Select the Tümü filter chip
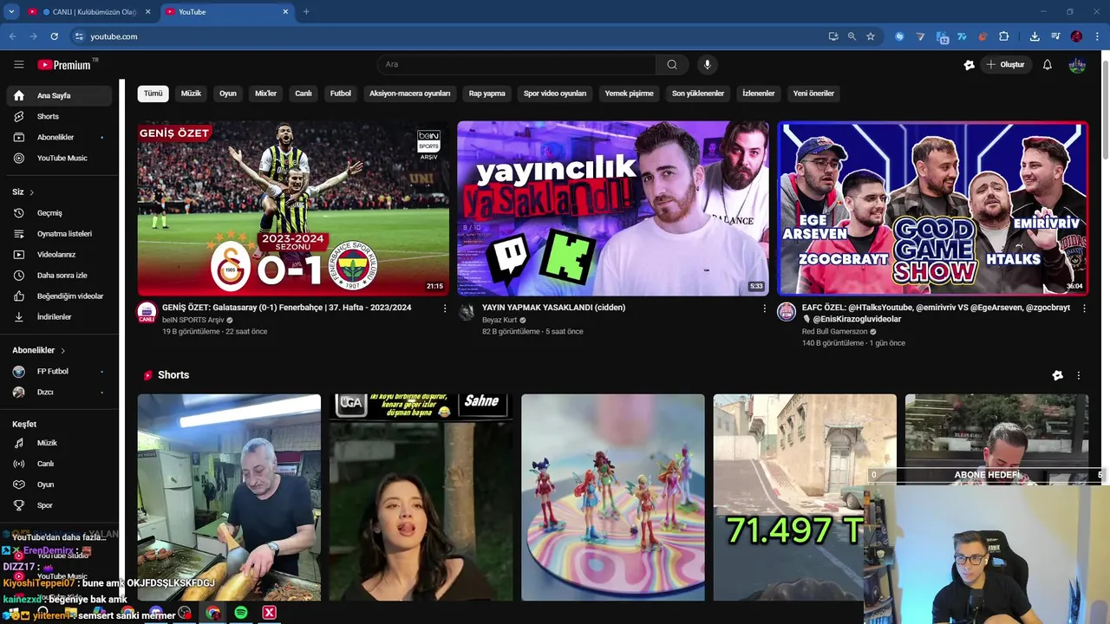This screenshot has height=624, width=1110. tap(153, 94)
